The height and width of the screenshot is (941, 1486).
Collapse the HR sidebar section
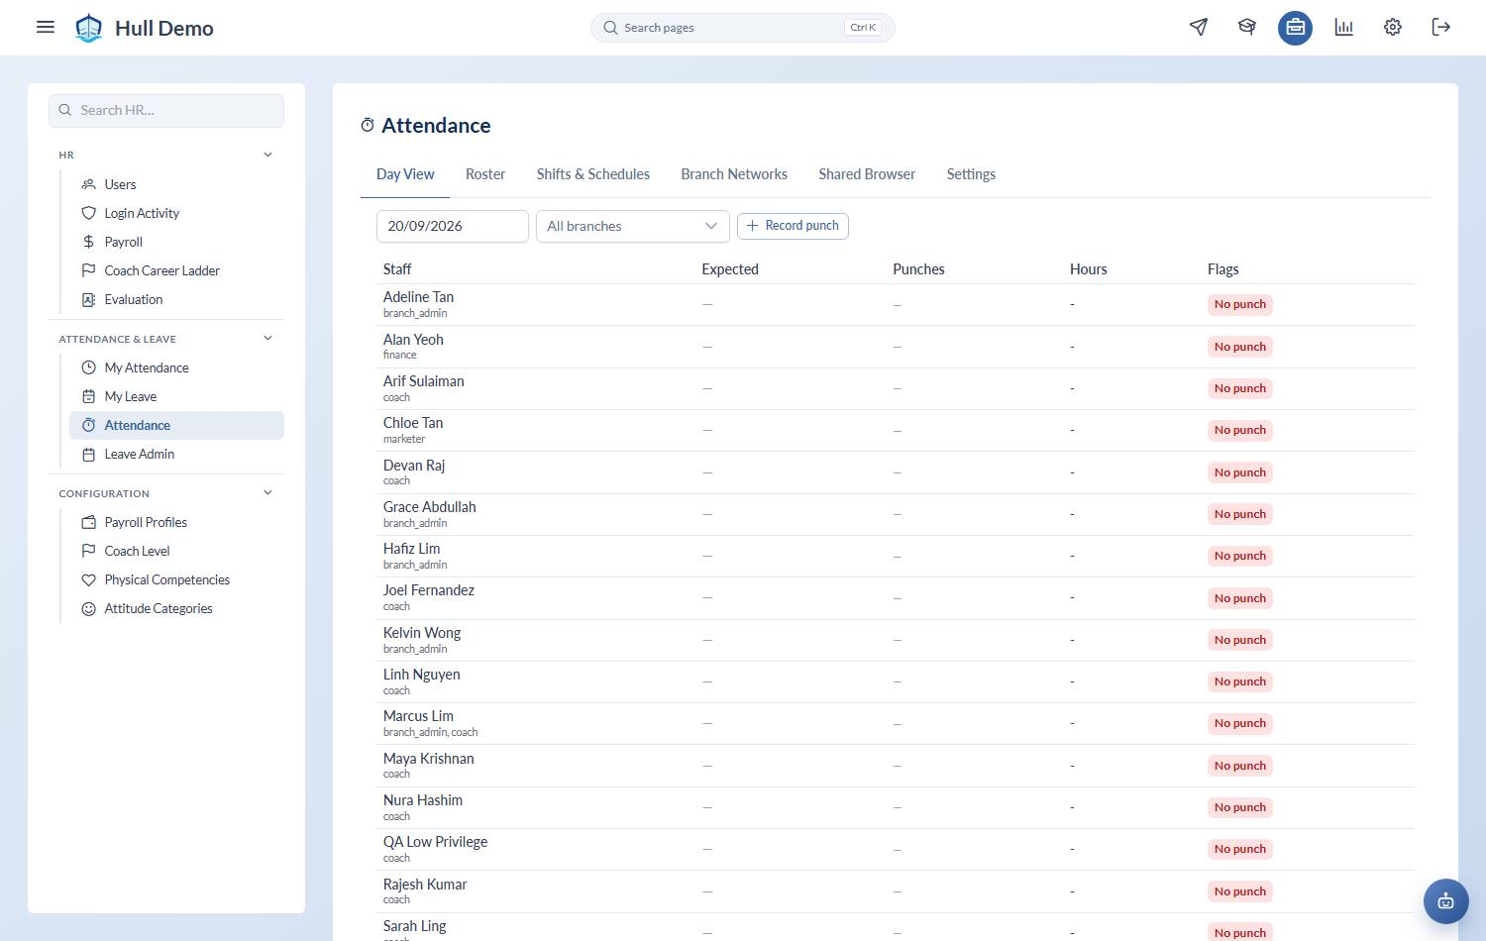[267, 155]
